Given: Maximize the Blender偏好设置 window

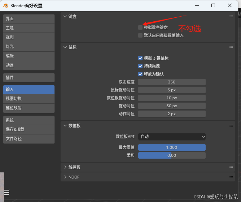Looking at the screenshot, I should 213,5.
